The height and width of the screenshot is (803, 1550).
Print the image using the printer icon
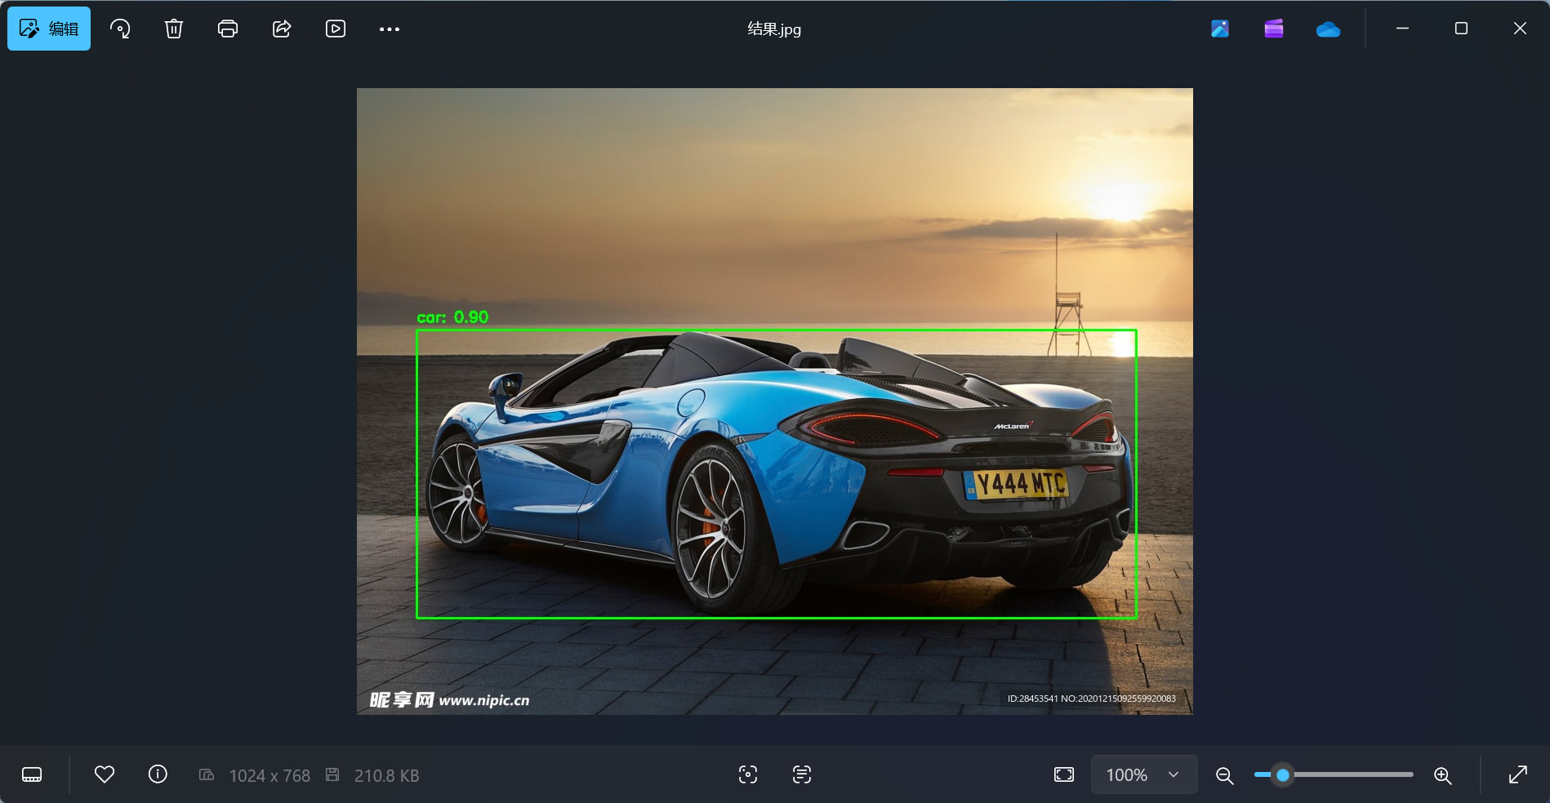[228, 29]
